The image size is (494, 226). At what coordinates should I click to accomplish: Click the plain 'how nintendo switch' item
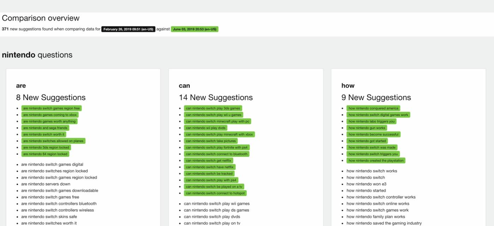366,177
